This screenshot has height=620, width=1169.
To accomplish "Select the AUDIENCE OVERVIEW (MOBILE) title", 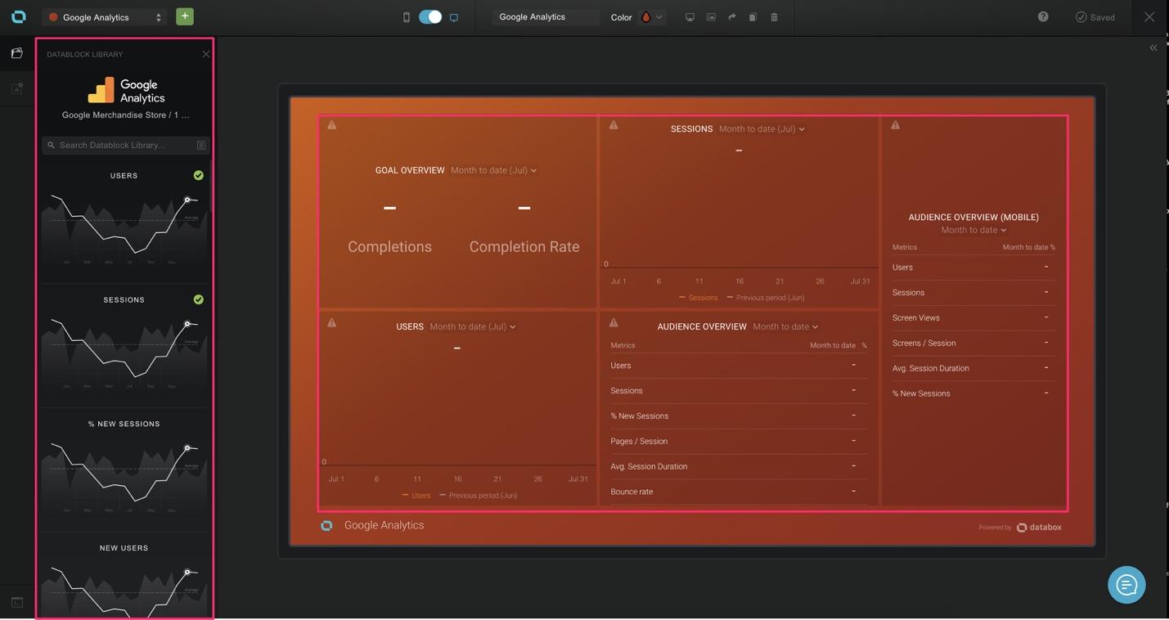I will click(973, 217).
